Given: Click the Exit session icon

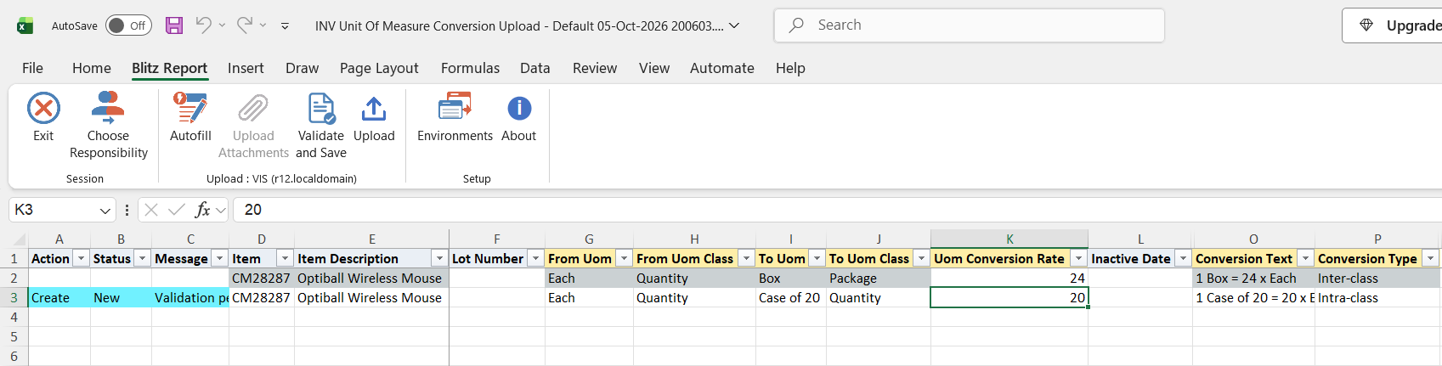Looking at the screenshot, I should tap(43, 109).
